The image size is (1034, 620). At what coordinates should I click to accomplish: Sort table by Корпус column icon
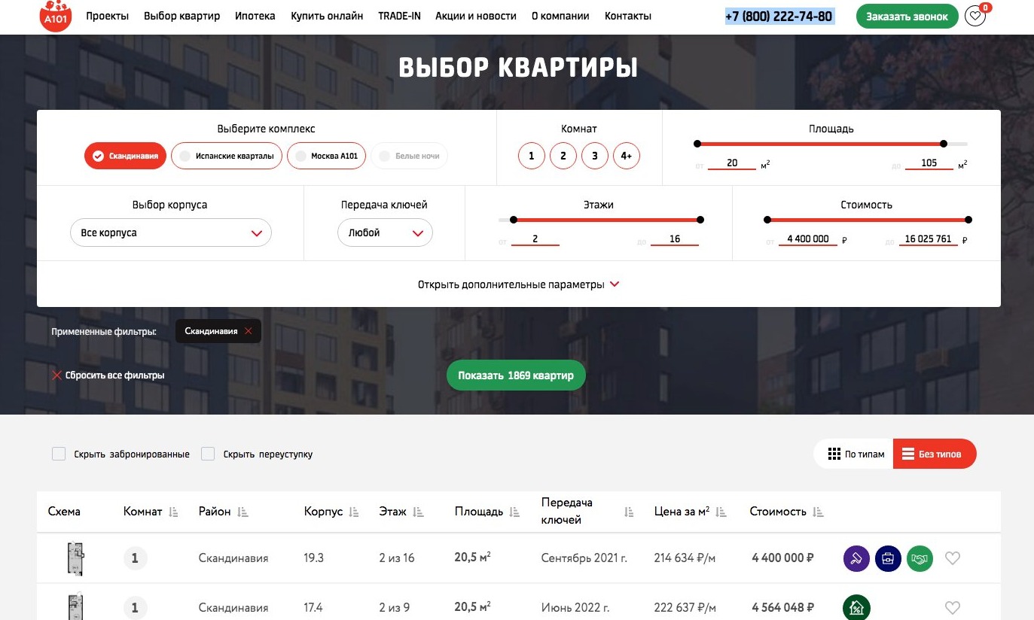tap(354, 512)
